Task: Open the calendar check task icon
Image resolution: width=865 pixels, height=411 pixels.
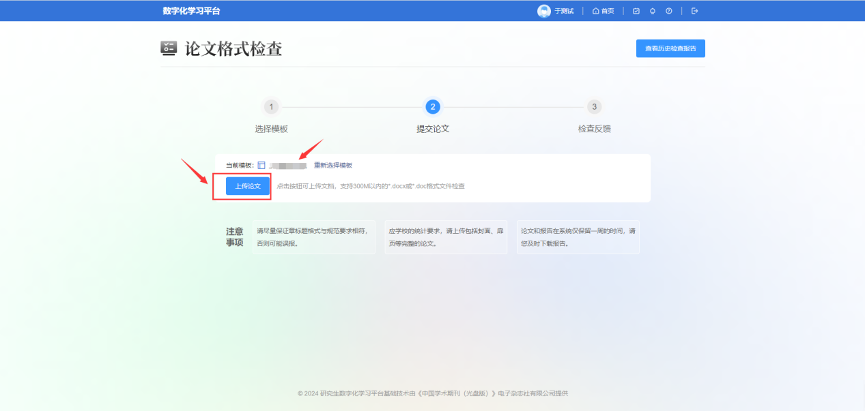Action: pyautogui.click(x=636, y=11)
